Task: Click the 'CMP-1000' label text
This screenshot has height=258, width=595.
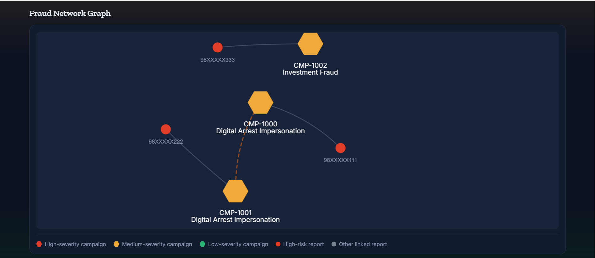Action: tap(260, 124)
